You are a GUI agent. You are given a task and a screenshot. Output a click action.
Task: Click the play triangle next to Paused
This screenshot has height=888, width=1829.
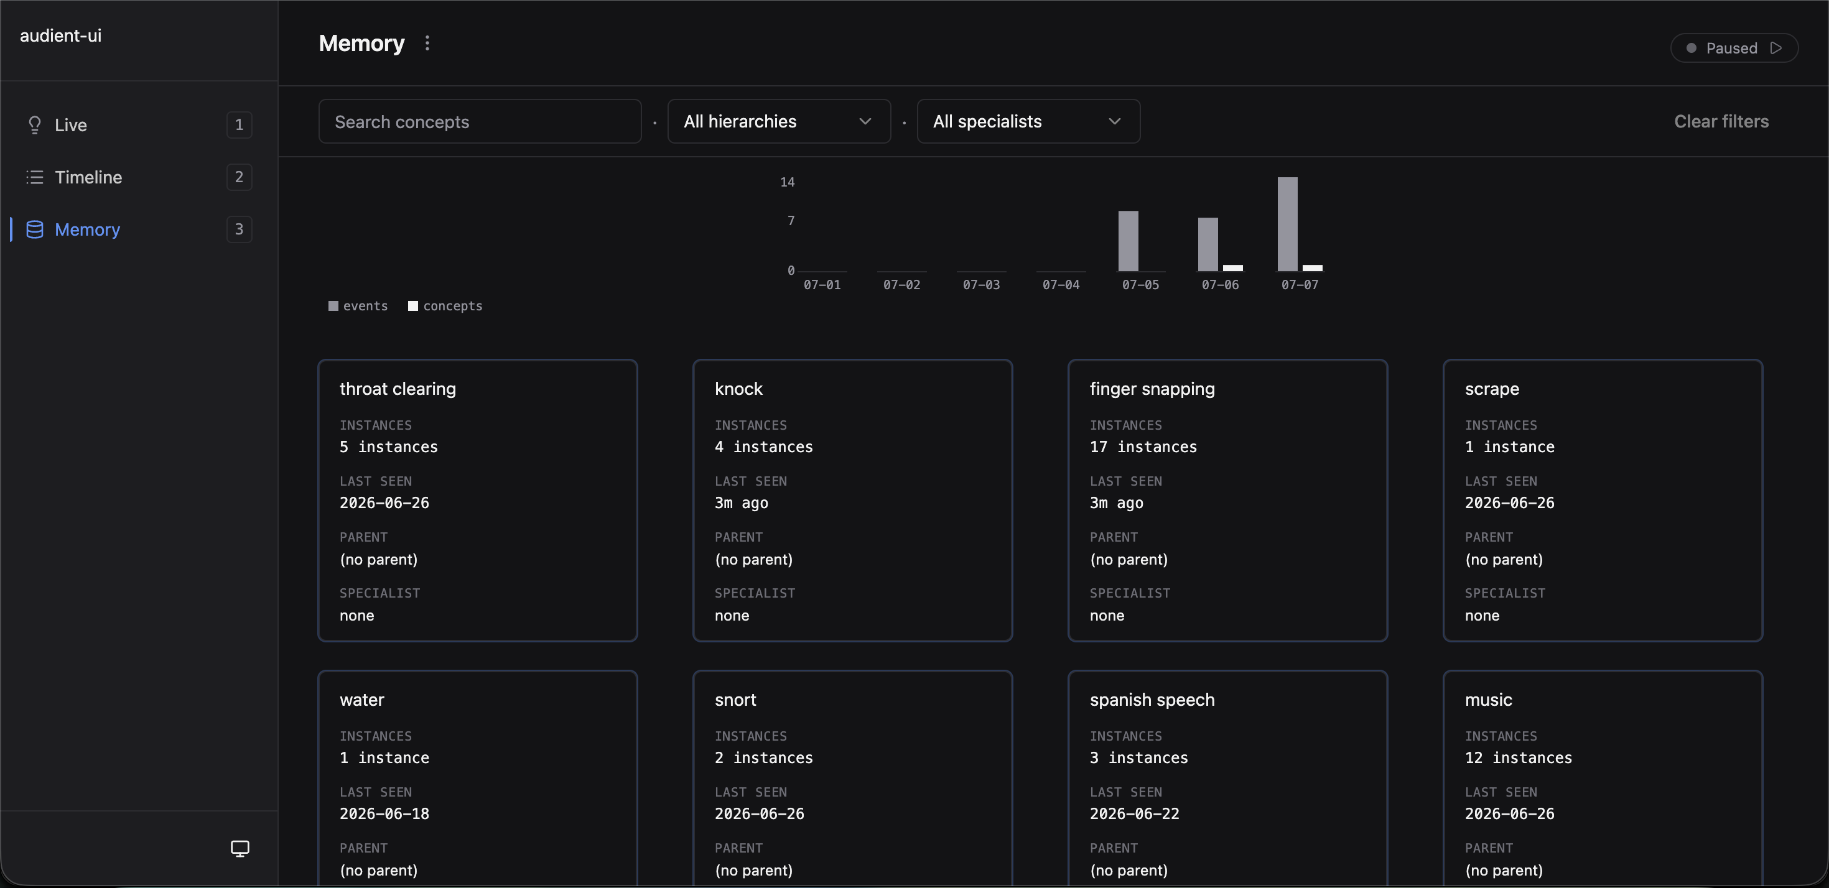point(1775,47)
